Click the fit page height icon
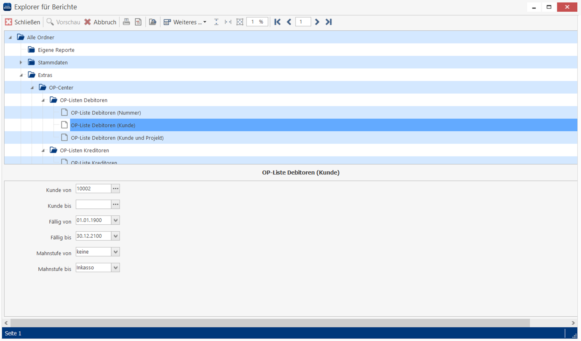 click(216, 22)
